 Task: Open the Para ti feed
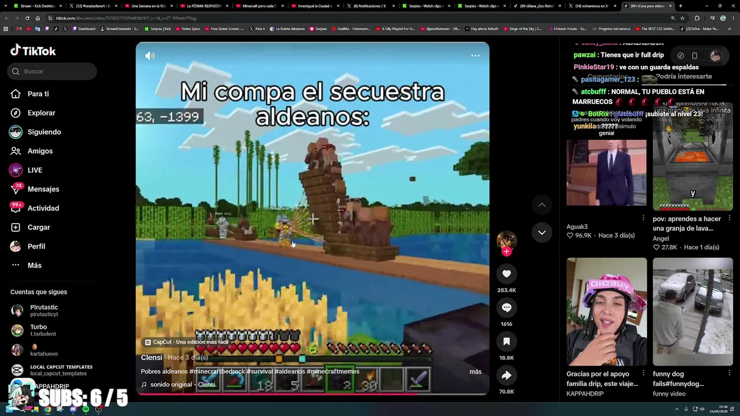(x=38, y=94)
